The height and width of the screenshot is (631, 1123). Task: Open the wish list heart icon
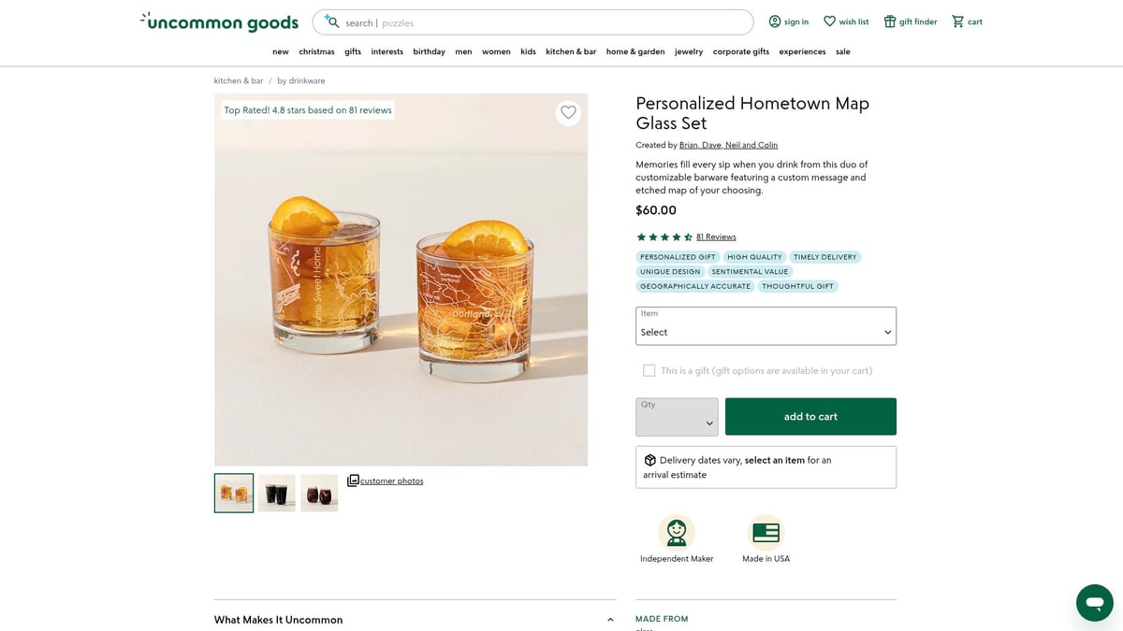pos(829,21)
